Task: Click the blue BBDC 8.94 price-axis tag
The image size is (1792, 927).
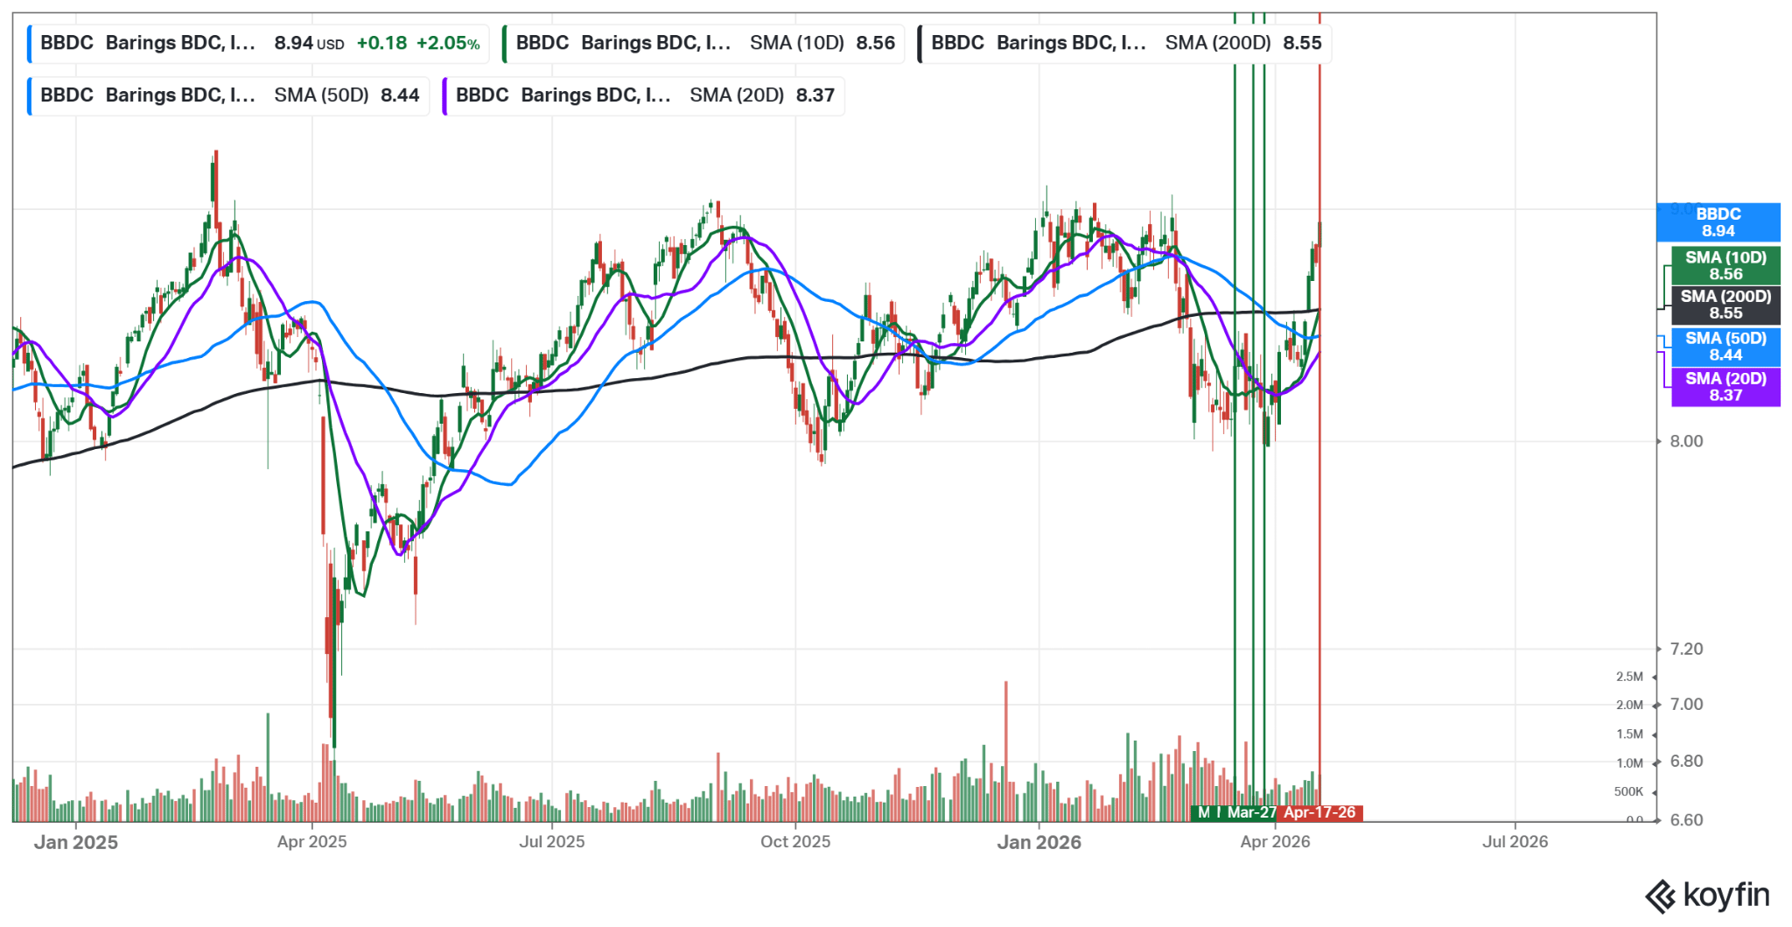Action: coord(1718,222)
